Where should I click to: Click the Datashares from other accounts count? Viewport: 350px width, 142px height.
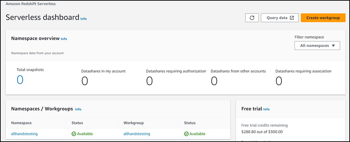click(x=214, y=81)
